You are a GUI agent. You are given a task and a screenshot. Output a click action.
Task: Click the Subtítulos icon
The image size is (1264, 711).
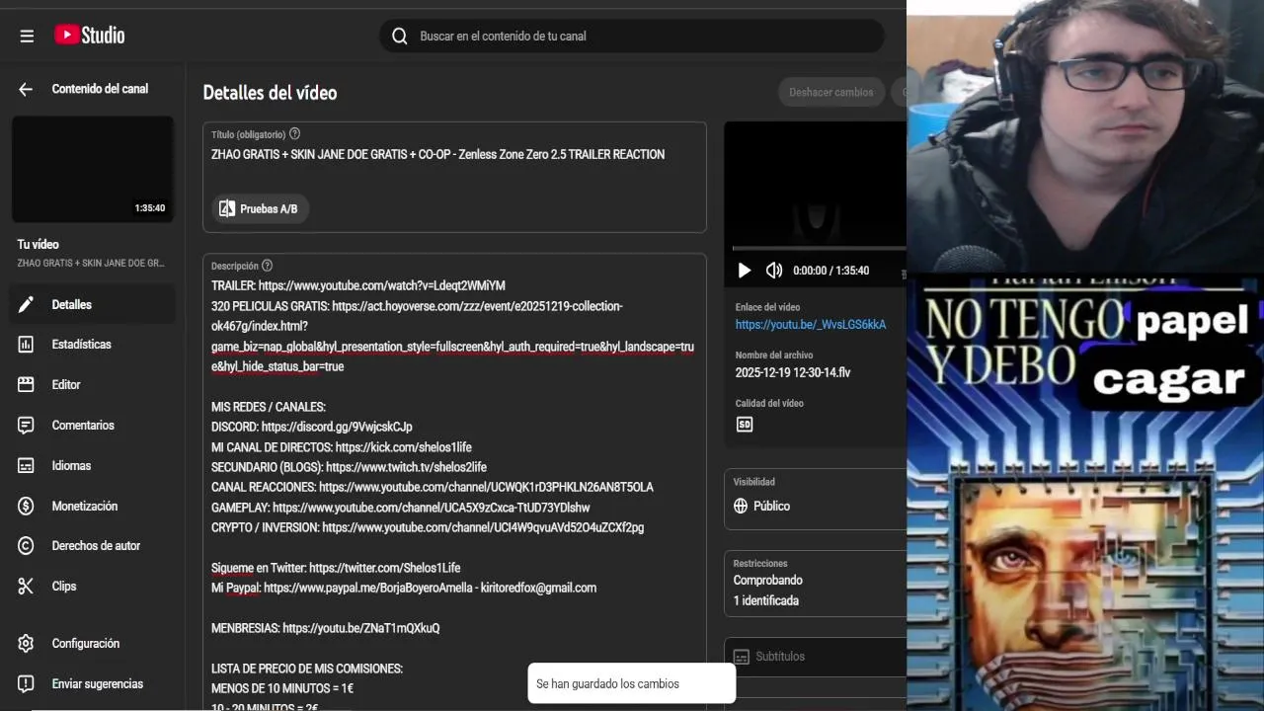(x=741, y=657)
